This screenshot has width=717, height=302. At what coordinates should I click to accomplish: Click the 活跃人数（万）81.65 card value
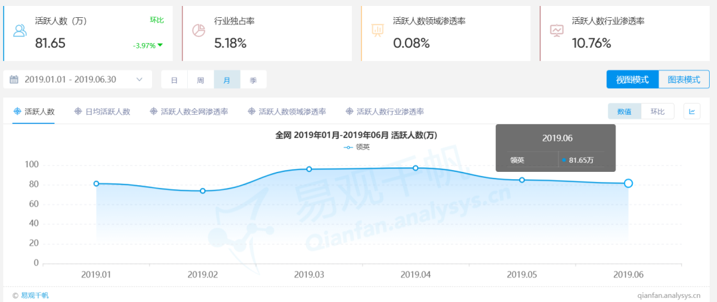click(x=50, y=43)
